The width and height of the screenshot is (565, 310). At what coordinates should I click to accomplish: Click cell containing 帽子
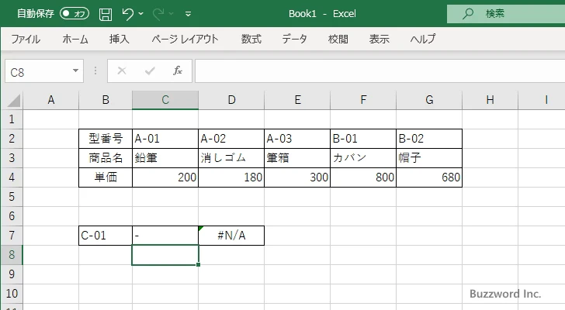point(429,158)
